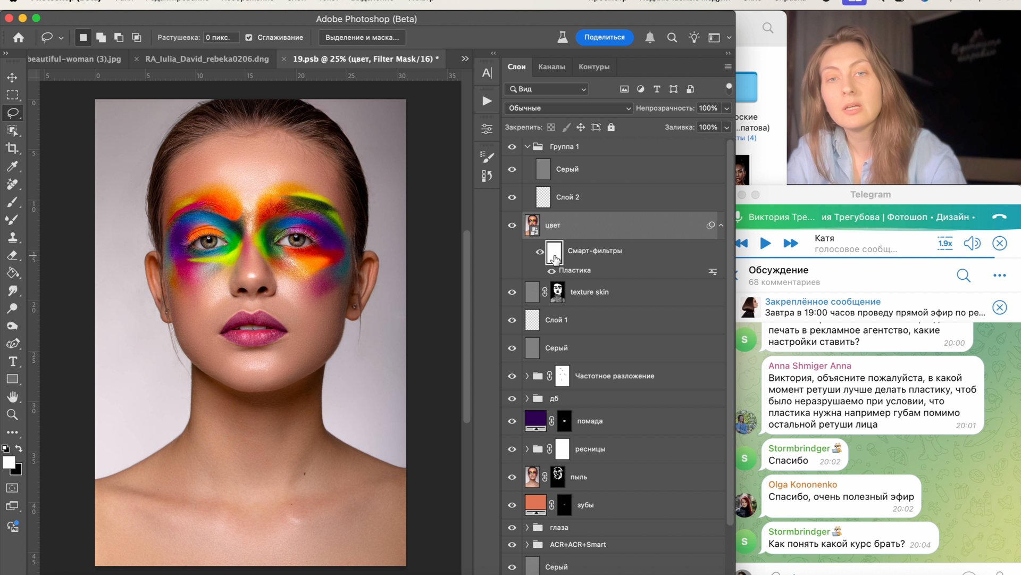
Task: Select the Type tool
Action: [x=12, y=362]
